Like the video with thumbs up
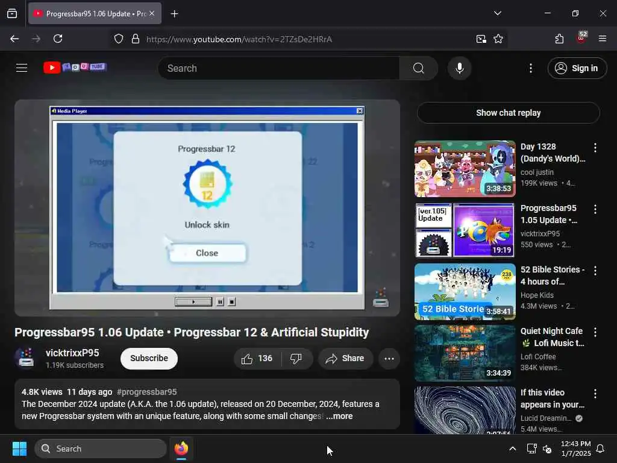This screenshot has height=463, width=617. (257, 358)
